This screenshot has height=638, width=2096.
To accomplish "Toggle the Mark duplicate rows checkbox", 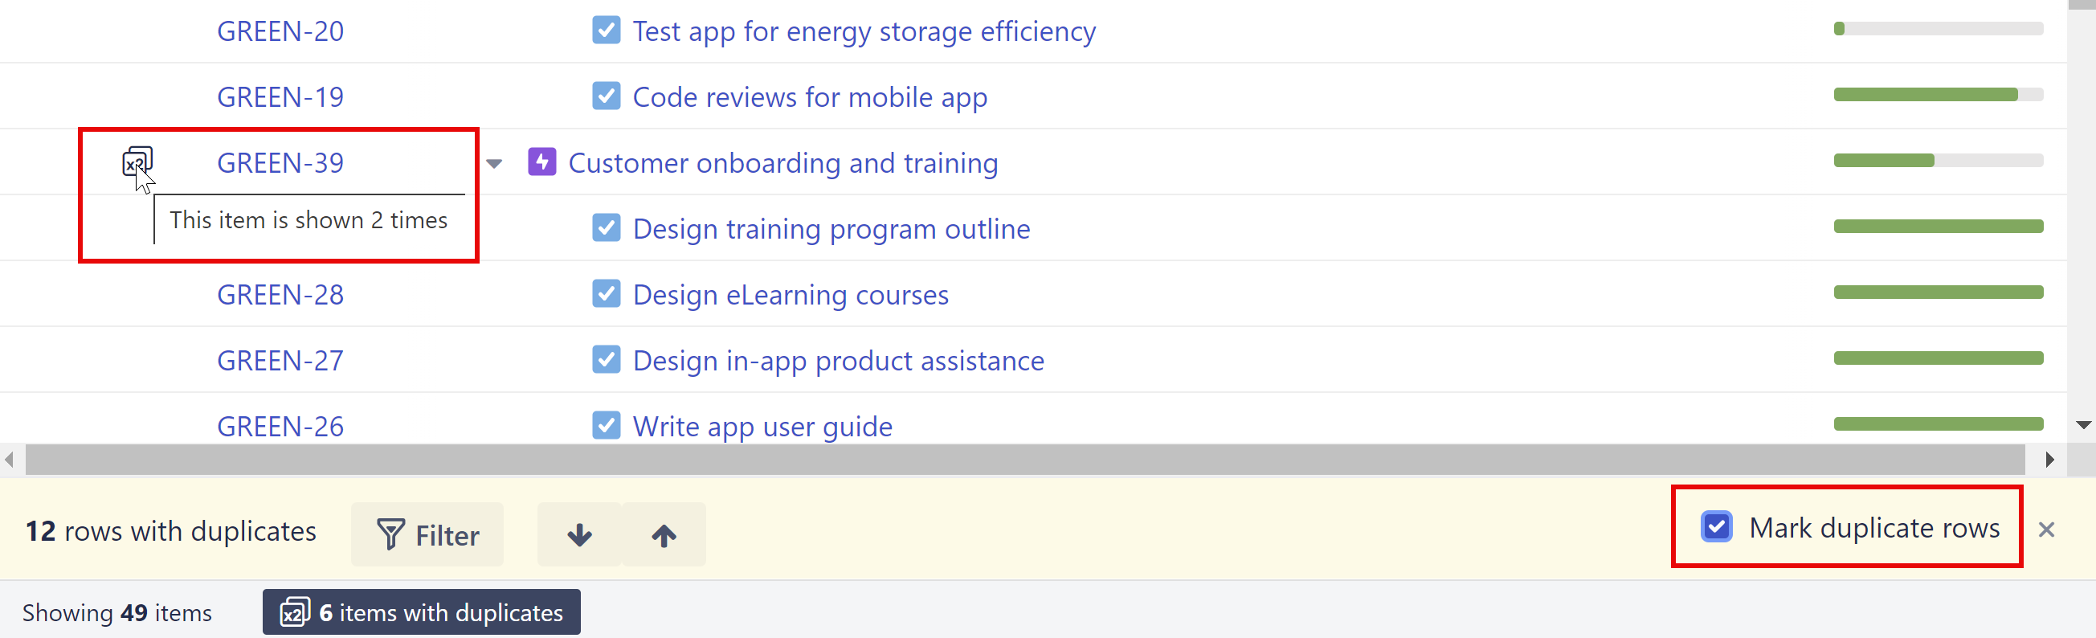I will coord(1716,527).
